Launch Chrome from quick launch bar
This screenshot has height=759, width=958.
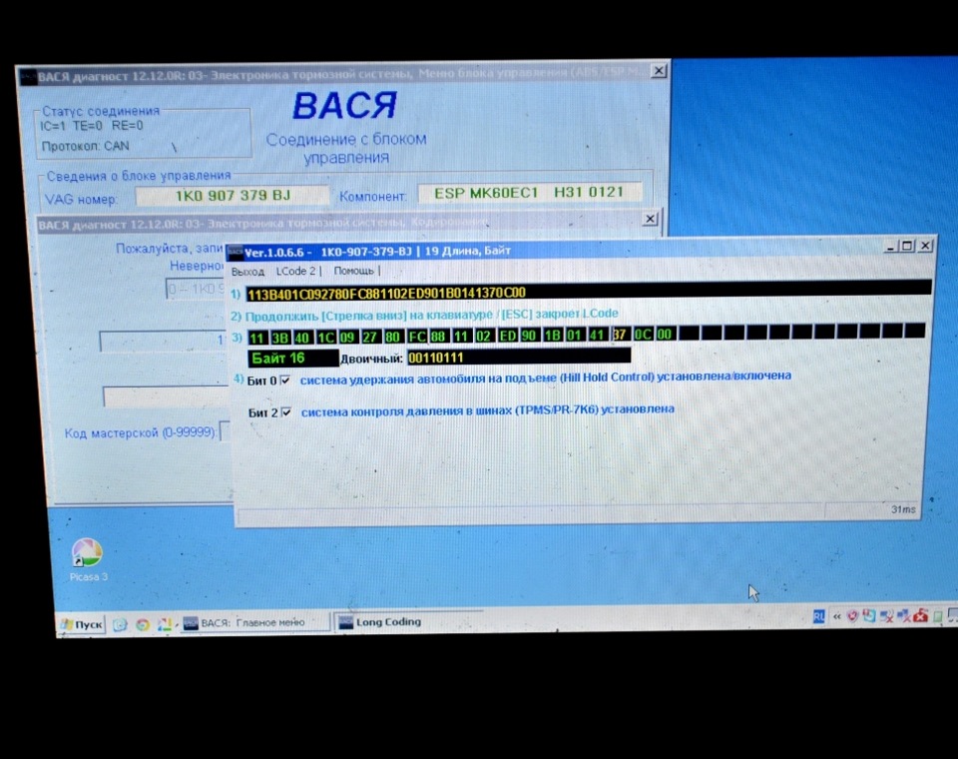[143, 624]
